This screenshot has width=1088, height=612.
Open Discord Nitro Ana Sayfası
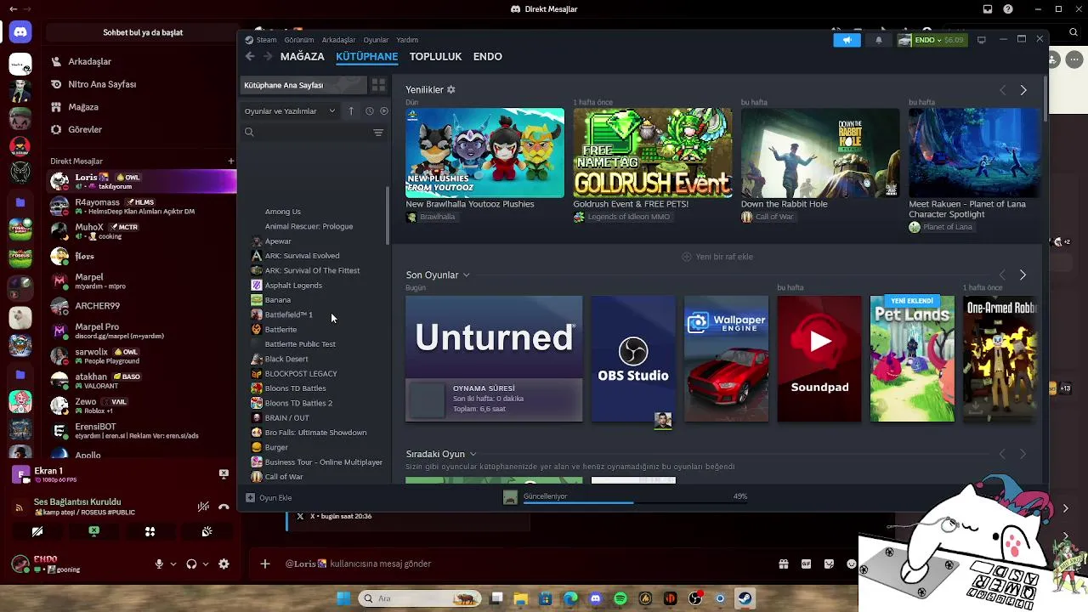coord(102,84)
